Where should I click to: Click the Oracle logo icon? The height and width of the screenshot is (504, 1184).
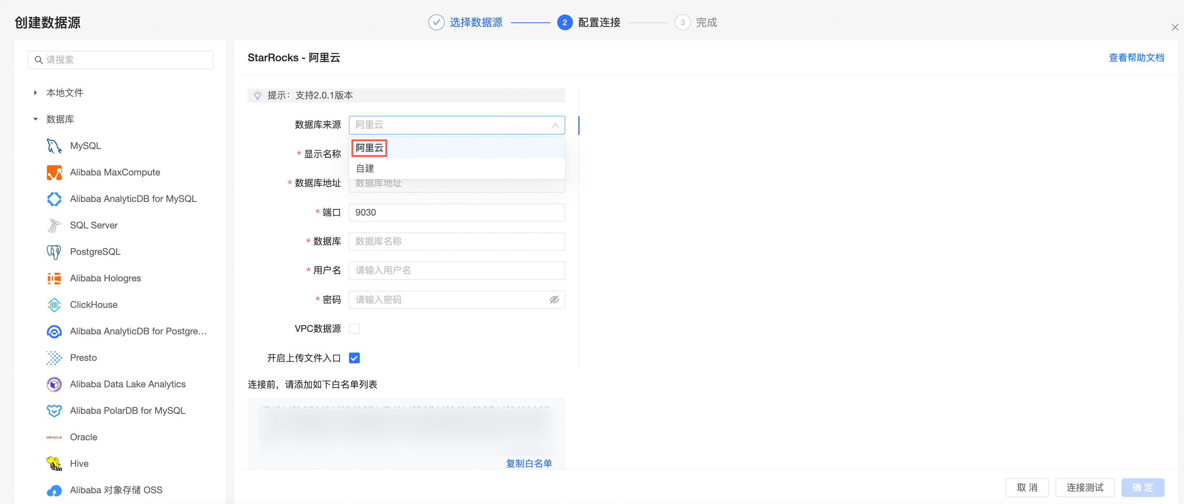(x=54, y=437)
